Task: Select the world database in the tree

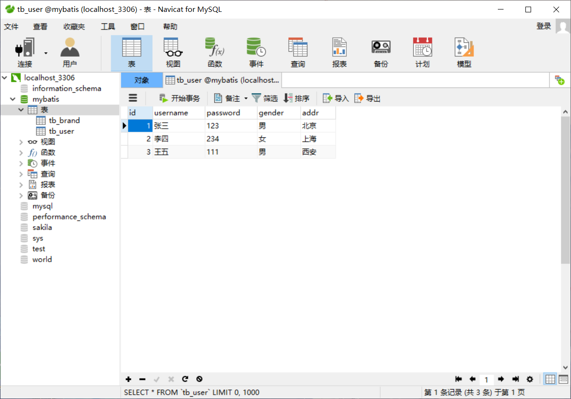Action: tap(42, 259)
